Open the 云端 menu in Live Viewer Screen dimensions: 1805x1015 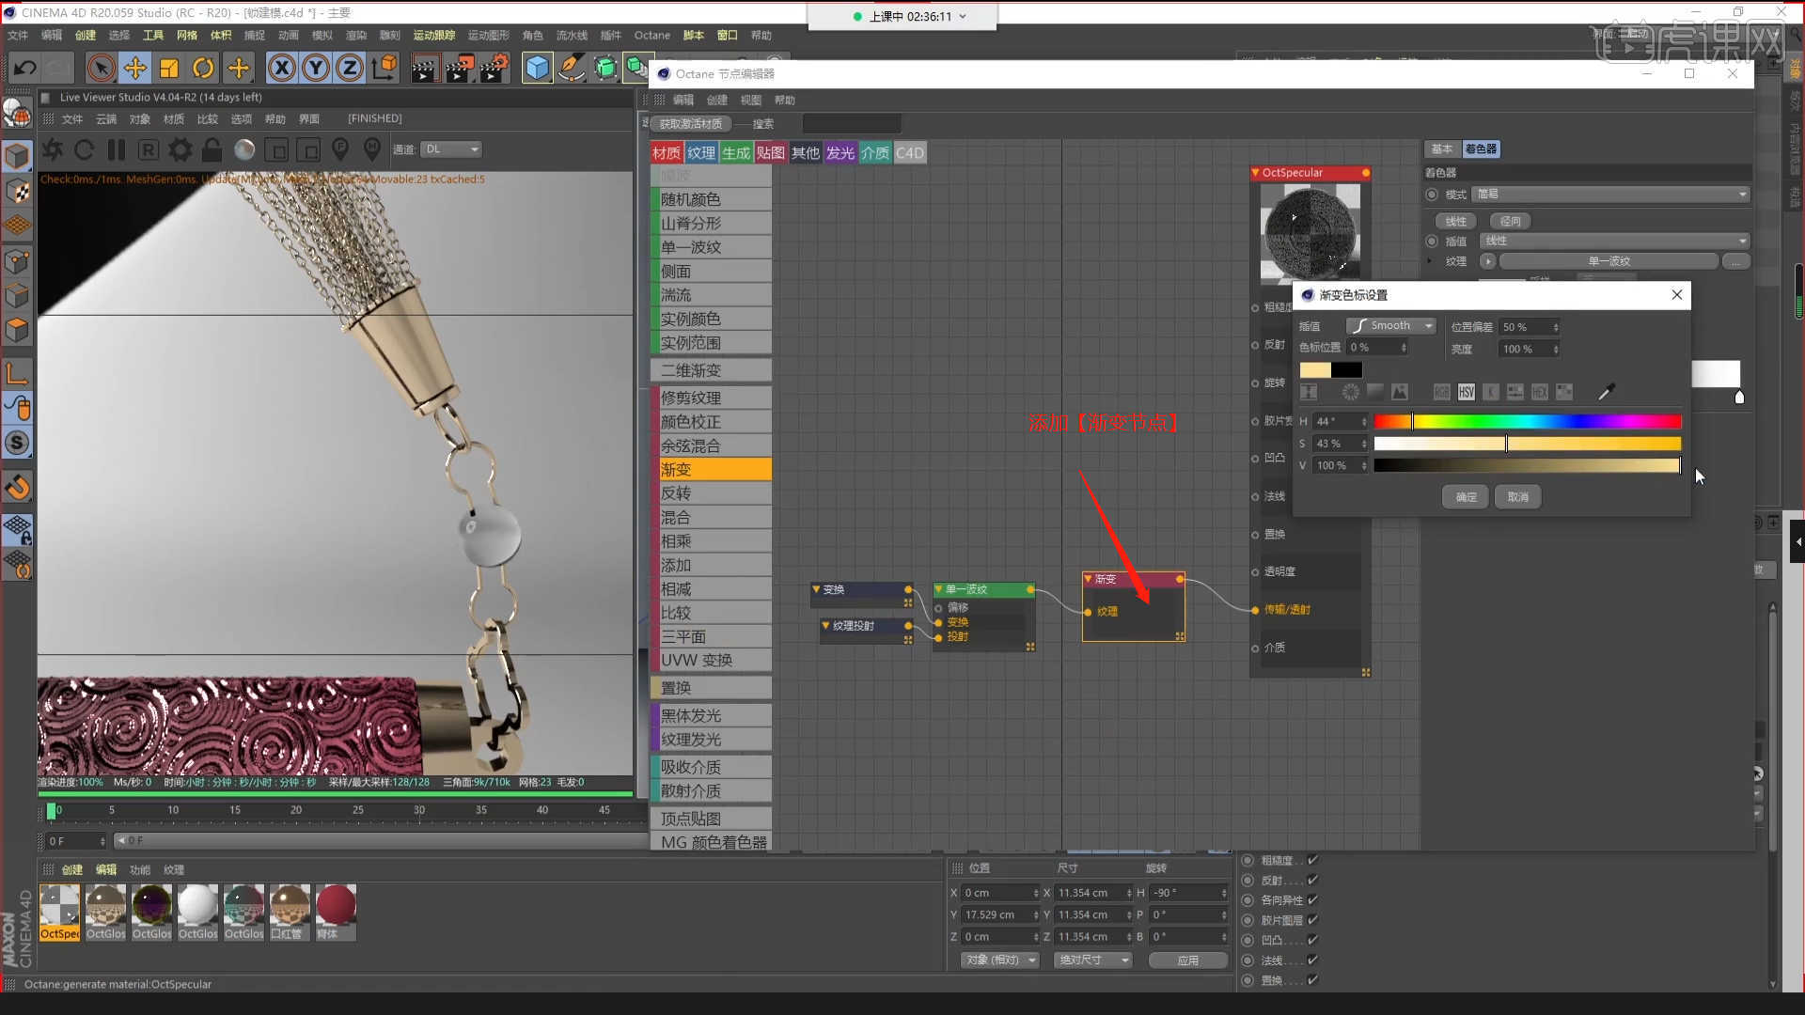[106, 119]
